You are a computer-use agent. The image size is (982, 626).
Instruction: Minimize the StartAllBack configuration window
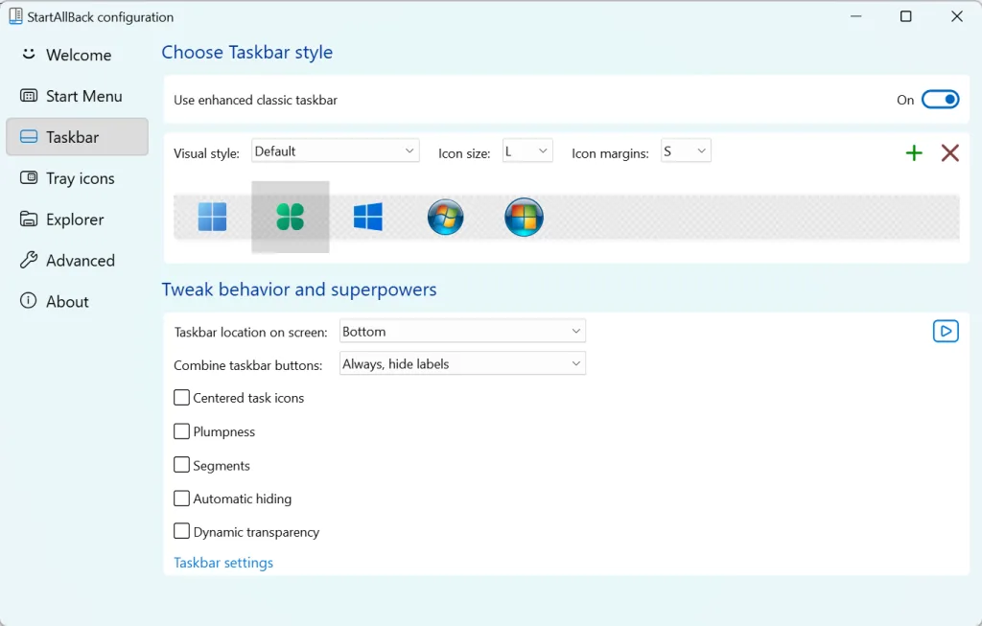(856, 16)
